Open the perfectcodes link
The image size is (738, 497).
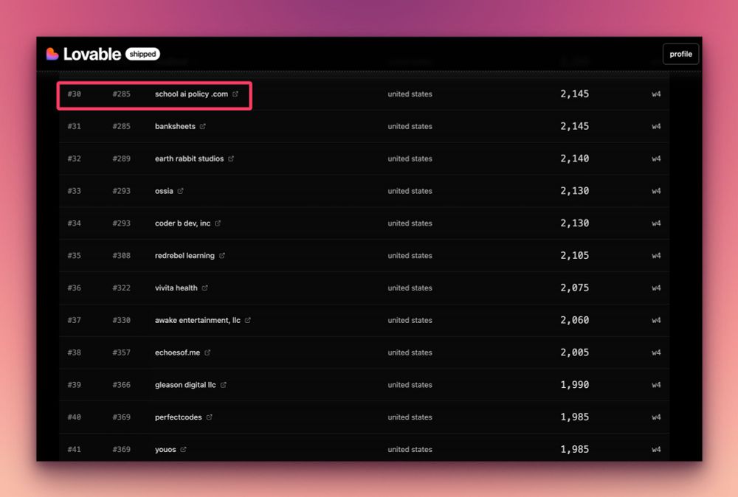click(x=179, y=417)
